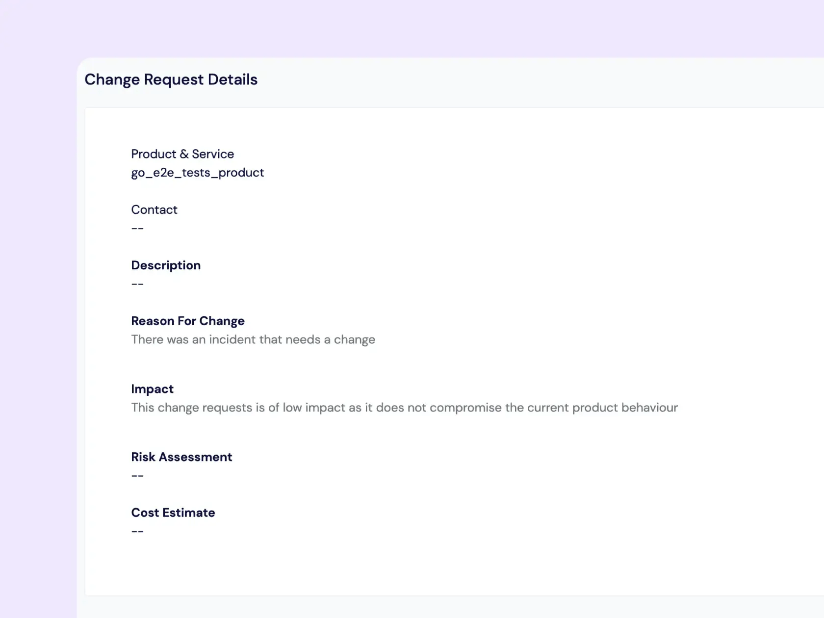Click the gray strip beneath the white card
The width and height of the screenshot is (824, 618).
coord(441,607)
